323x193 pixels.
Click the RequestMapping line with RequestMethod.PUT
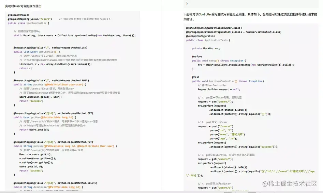[53, 142]
